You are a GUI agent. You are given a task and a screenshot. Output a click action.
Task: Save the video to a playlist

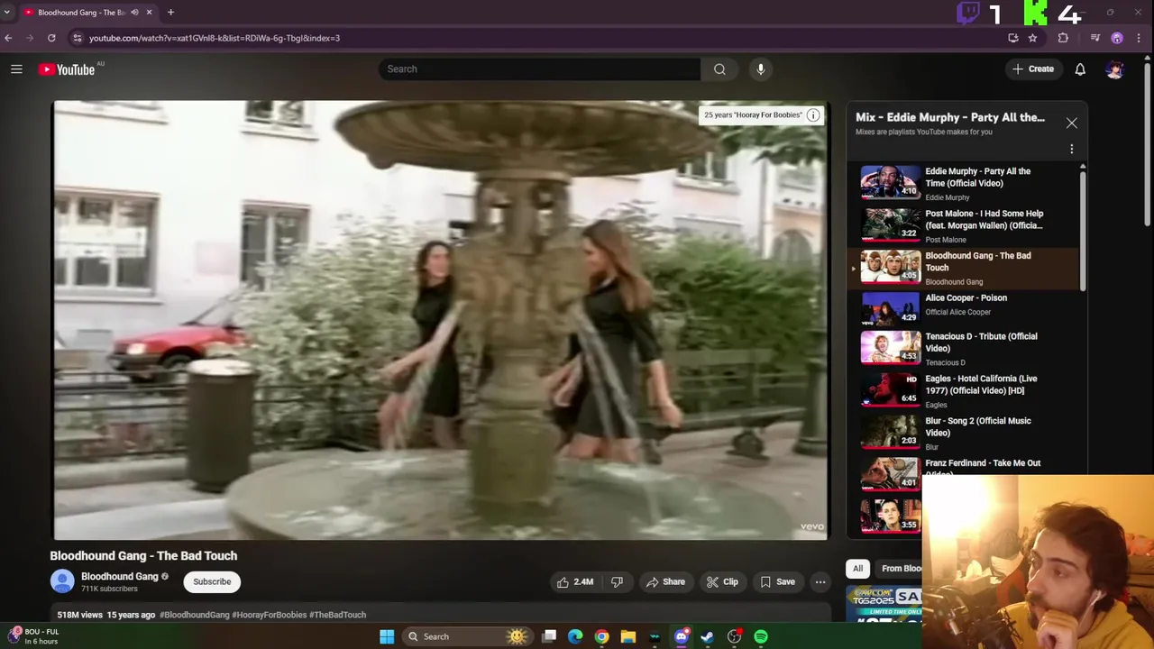[777, 581]
